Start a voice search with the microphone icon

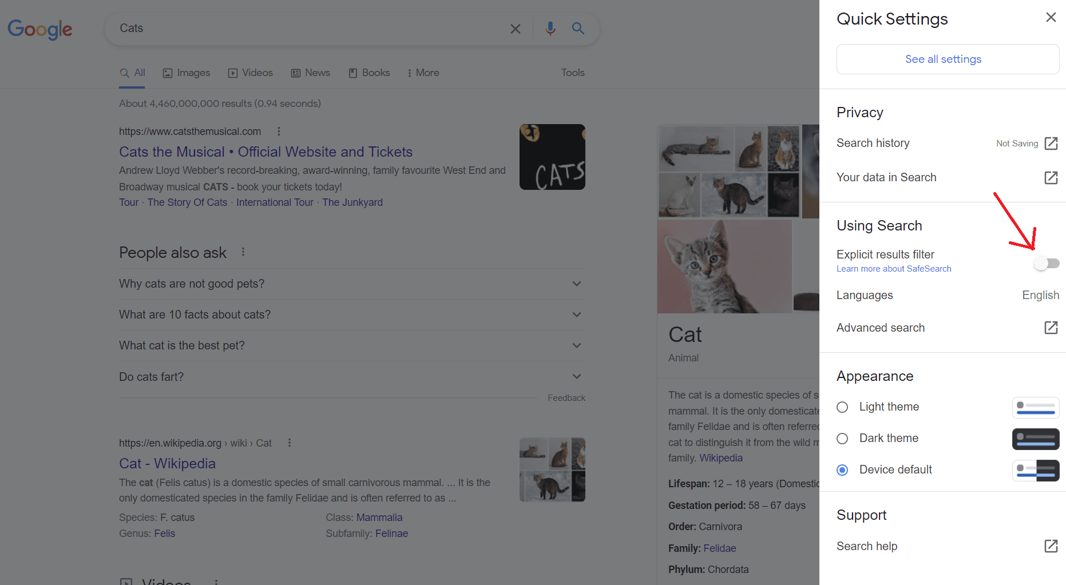point(550,29)
